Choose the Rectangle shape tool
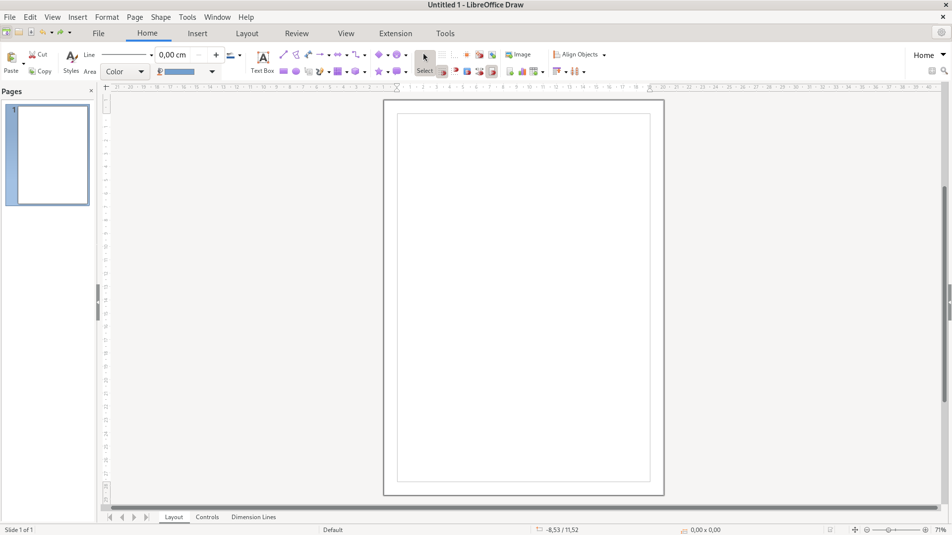 [284, 72]
